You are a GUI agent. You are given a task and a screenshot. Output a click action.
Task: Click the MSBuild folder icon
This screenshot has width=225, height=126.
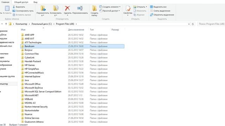(22, 99)
